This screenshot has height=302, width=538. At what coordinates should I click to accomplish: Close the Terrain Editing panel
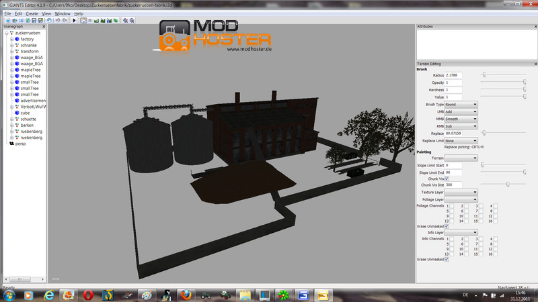535,64
